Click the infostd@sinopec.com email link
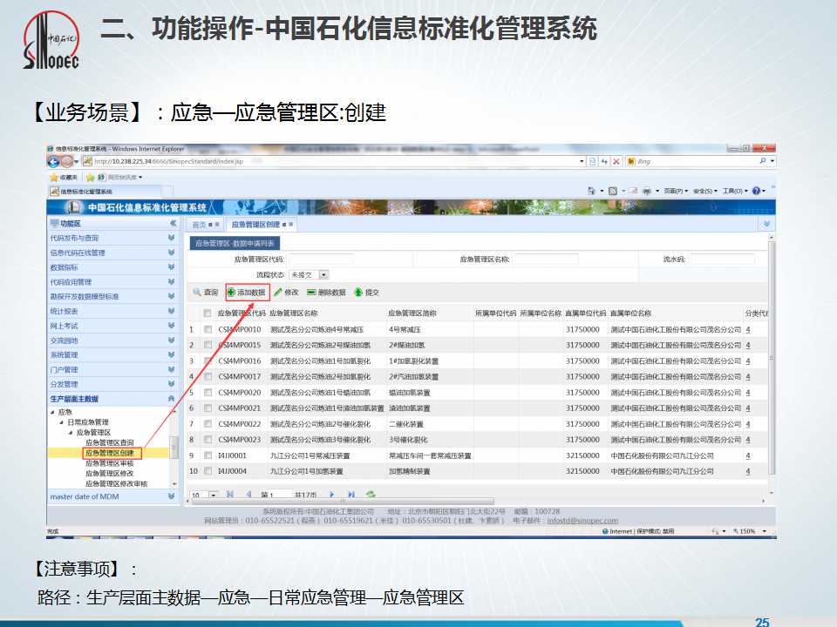 pyautogui.click(x=582, y=521)
